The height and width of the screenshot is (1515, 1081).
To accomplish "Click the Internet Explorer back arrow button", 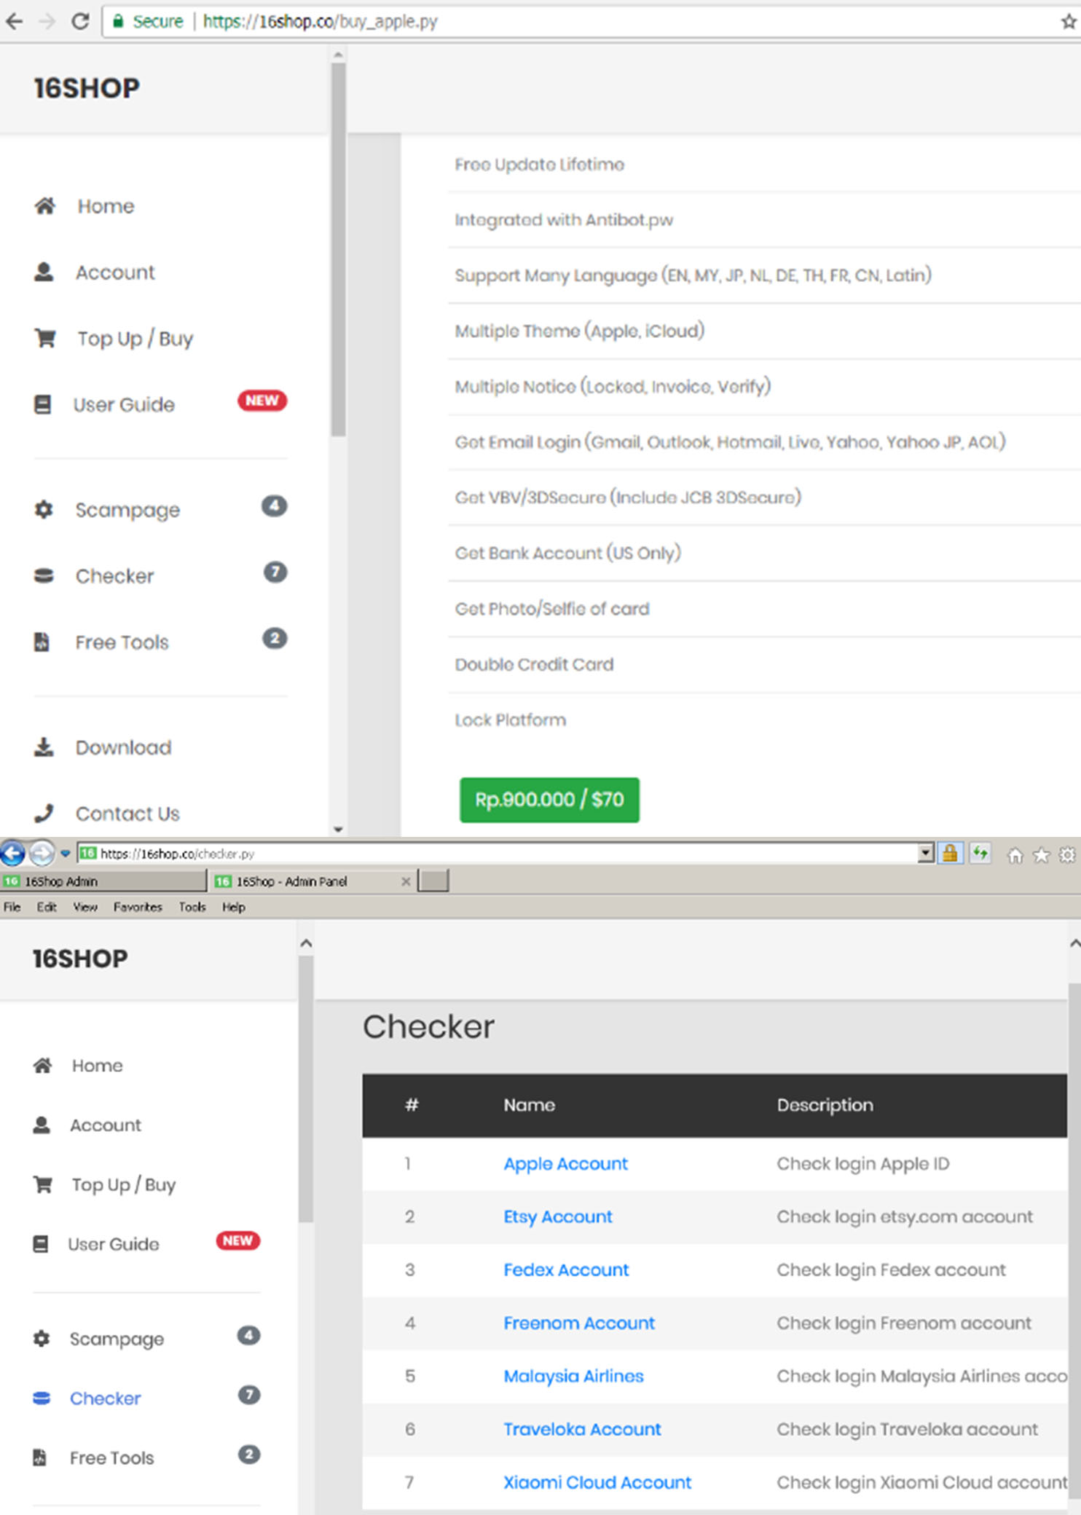I will pyautogui.click(x=13, y=853).
